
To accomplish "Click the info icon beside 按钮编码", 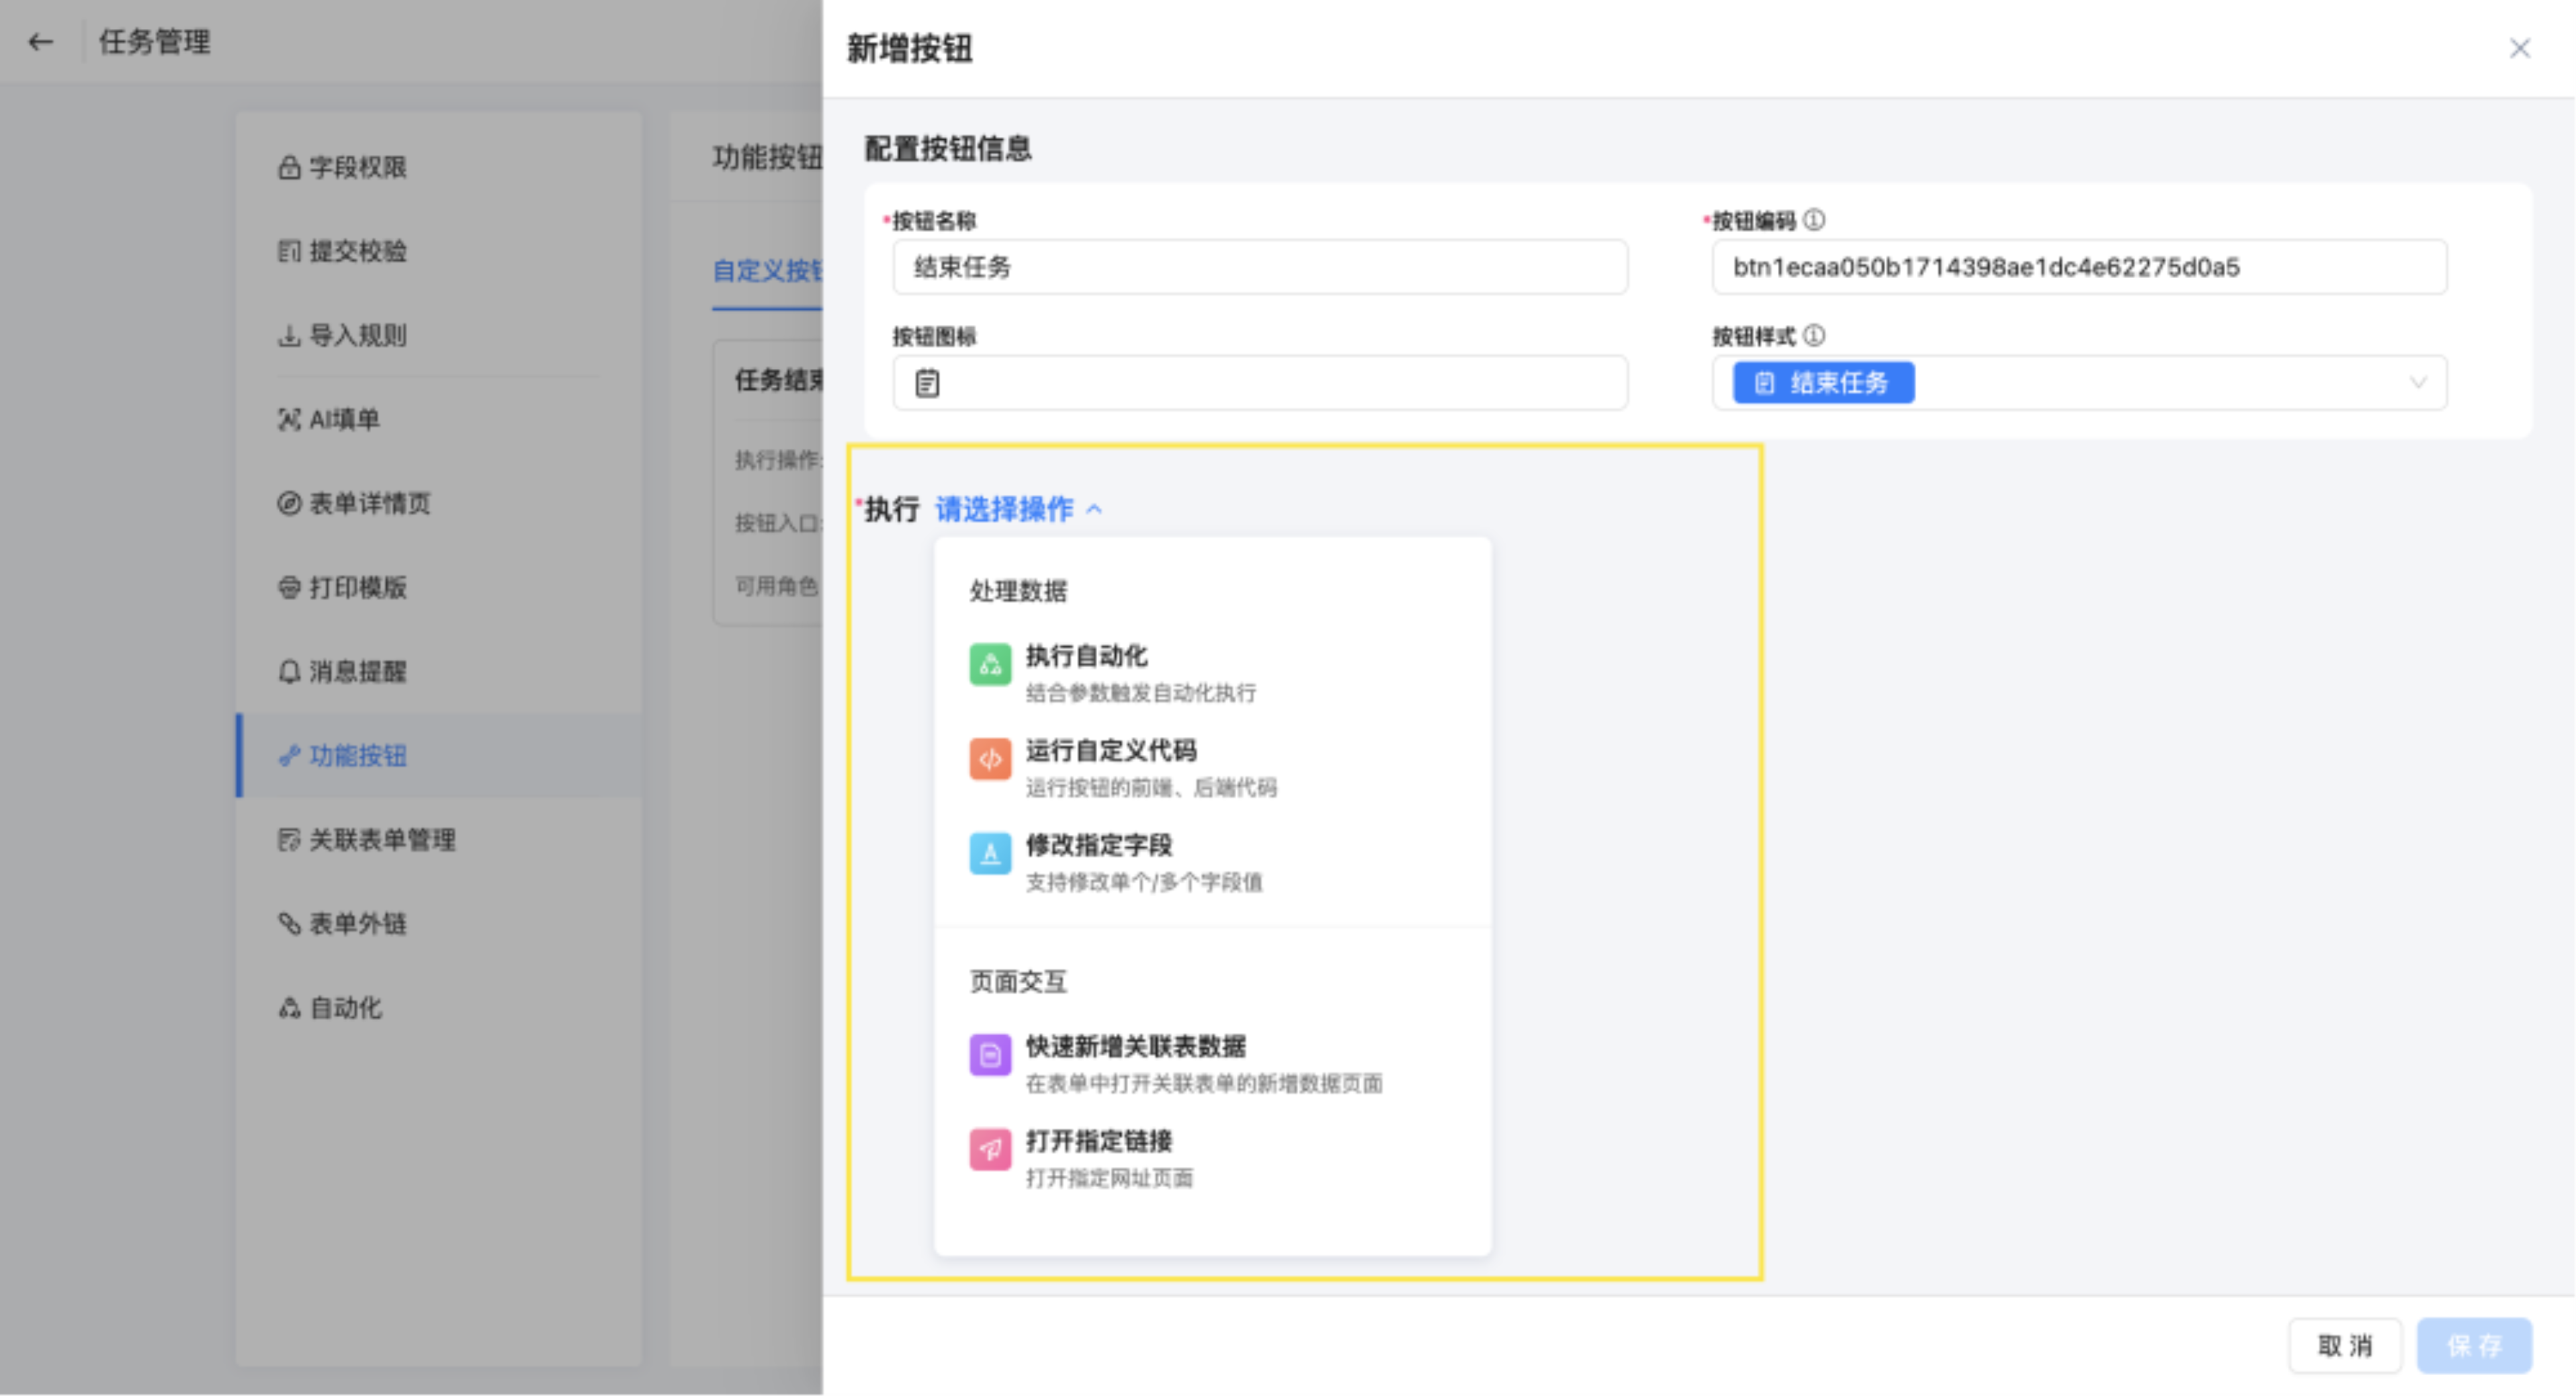I will [1814, 220].
